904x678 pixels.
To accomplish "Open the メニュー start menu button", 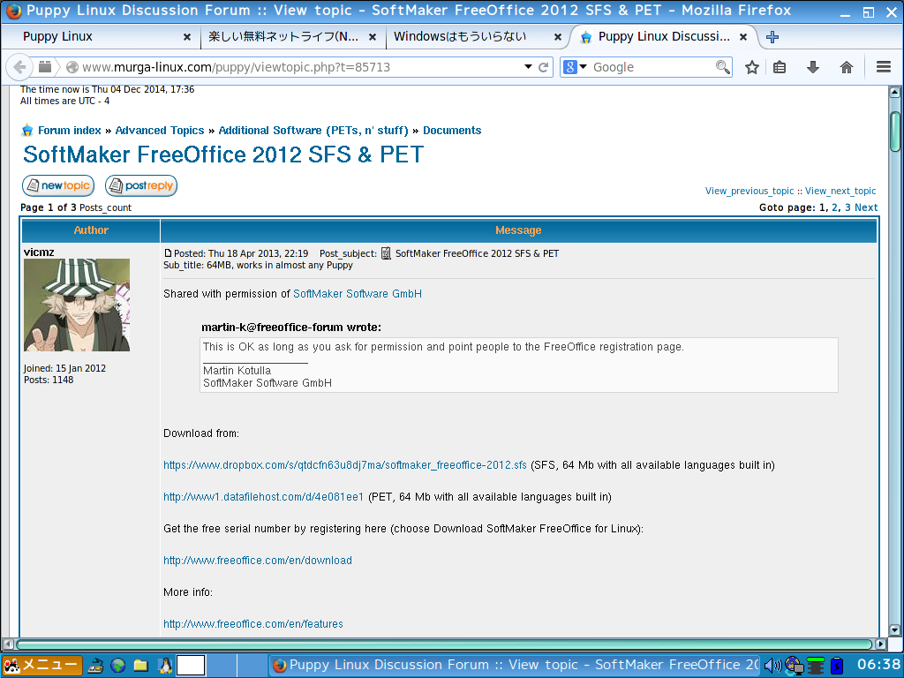I will 41,665.
